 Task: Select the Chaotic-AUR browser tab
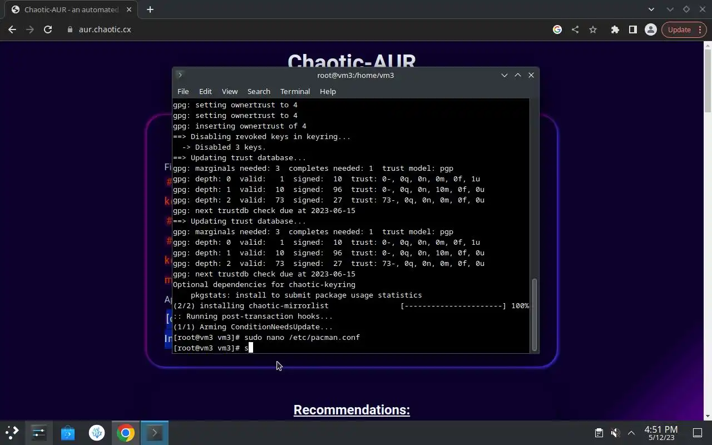(71, 9)
